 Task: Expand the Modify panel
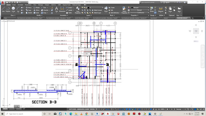click(x=39, y=15)
